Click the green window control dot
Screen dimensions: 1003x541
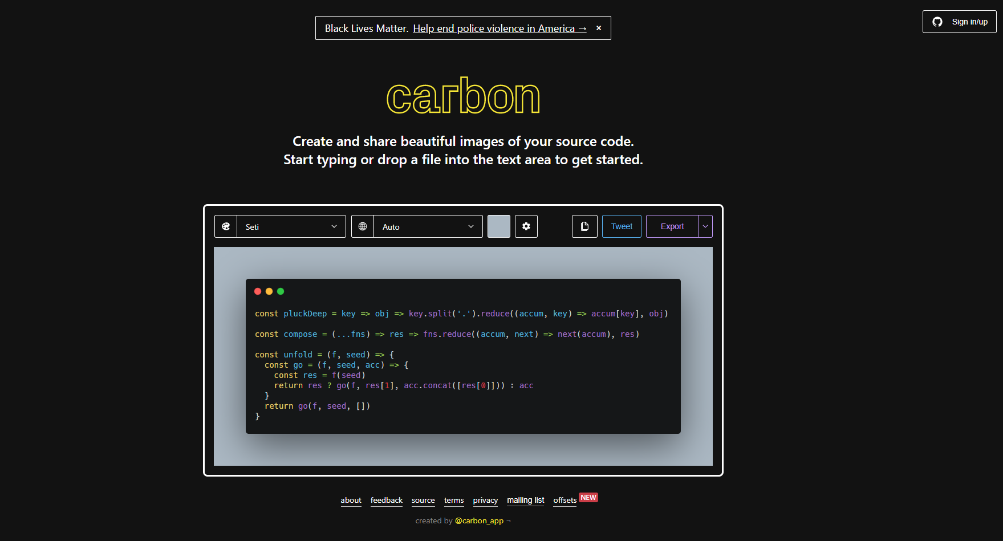[281, 291]
